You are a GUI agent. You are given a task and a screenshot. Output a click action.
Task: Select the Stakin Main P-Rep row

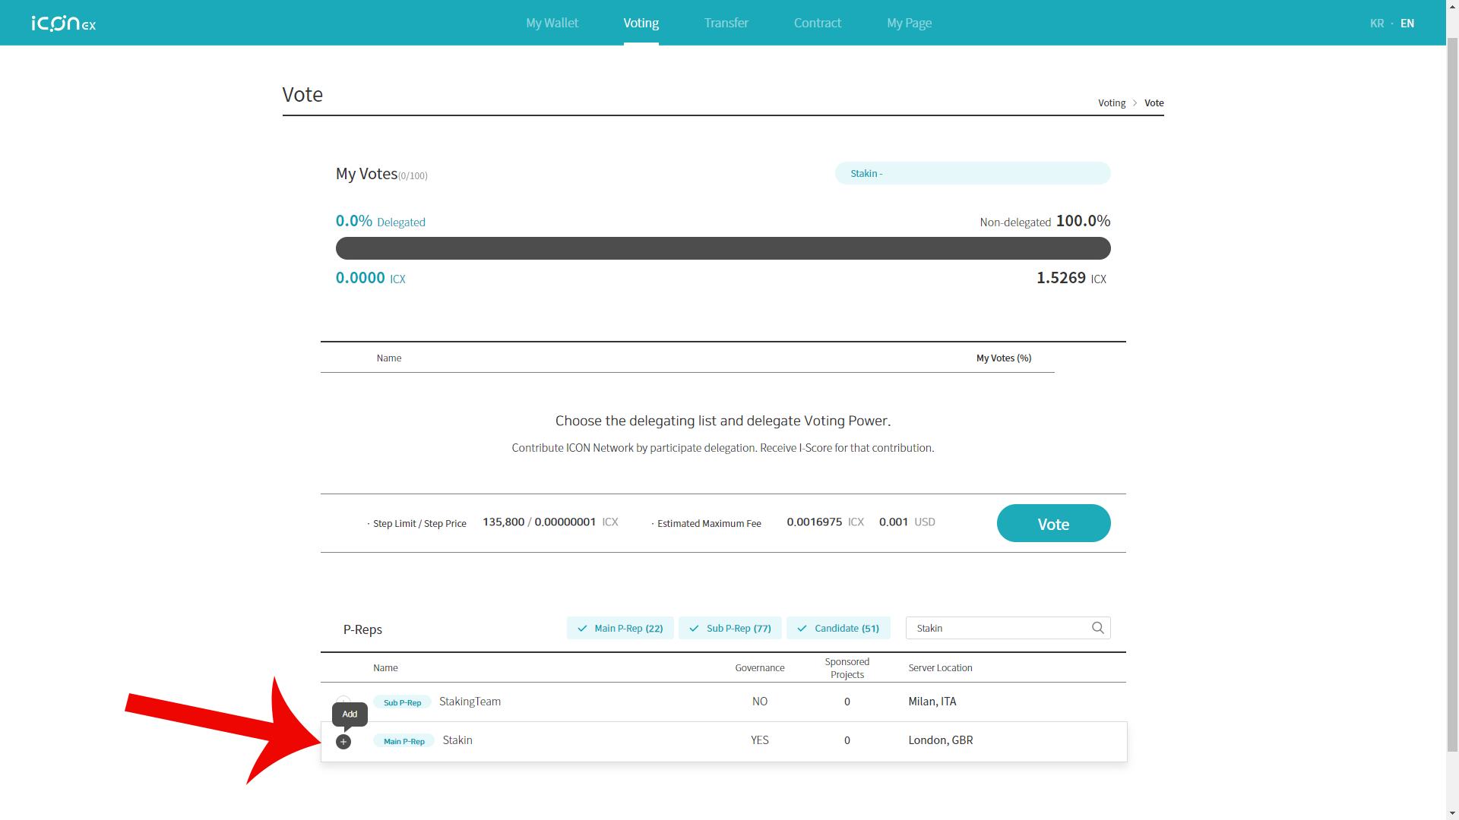[x=608, y=741]
